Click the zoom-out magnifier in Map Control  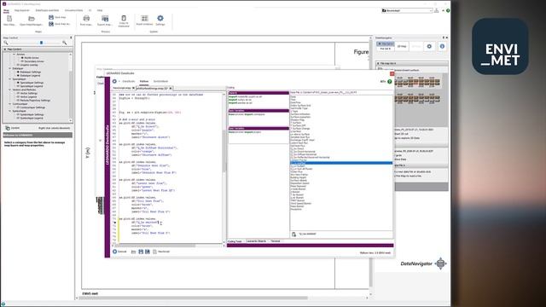6,43
